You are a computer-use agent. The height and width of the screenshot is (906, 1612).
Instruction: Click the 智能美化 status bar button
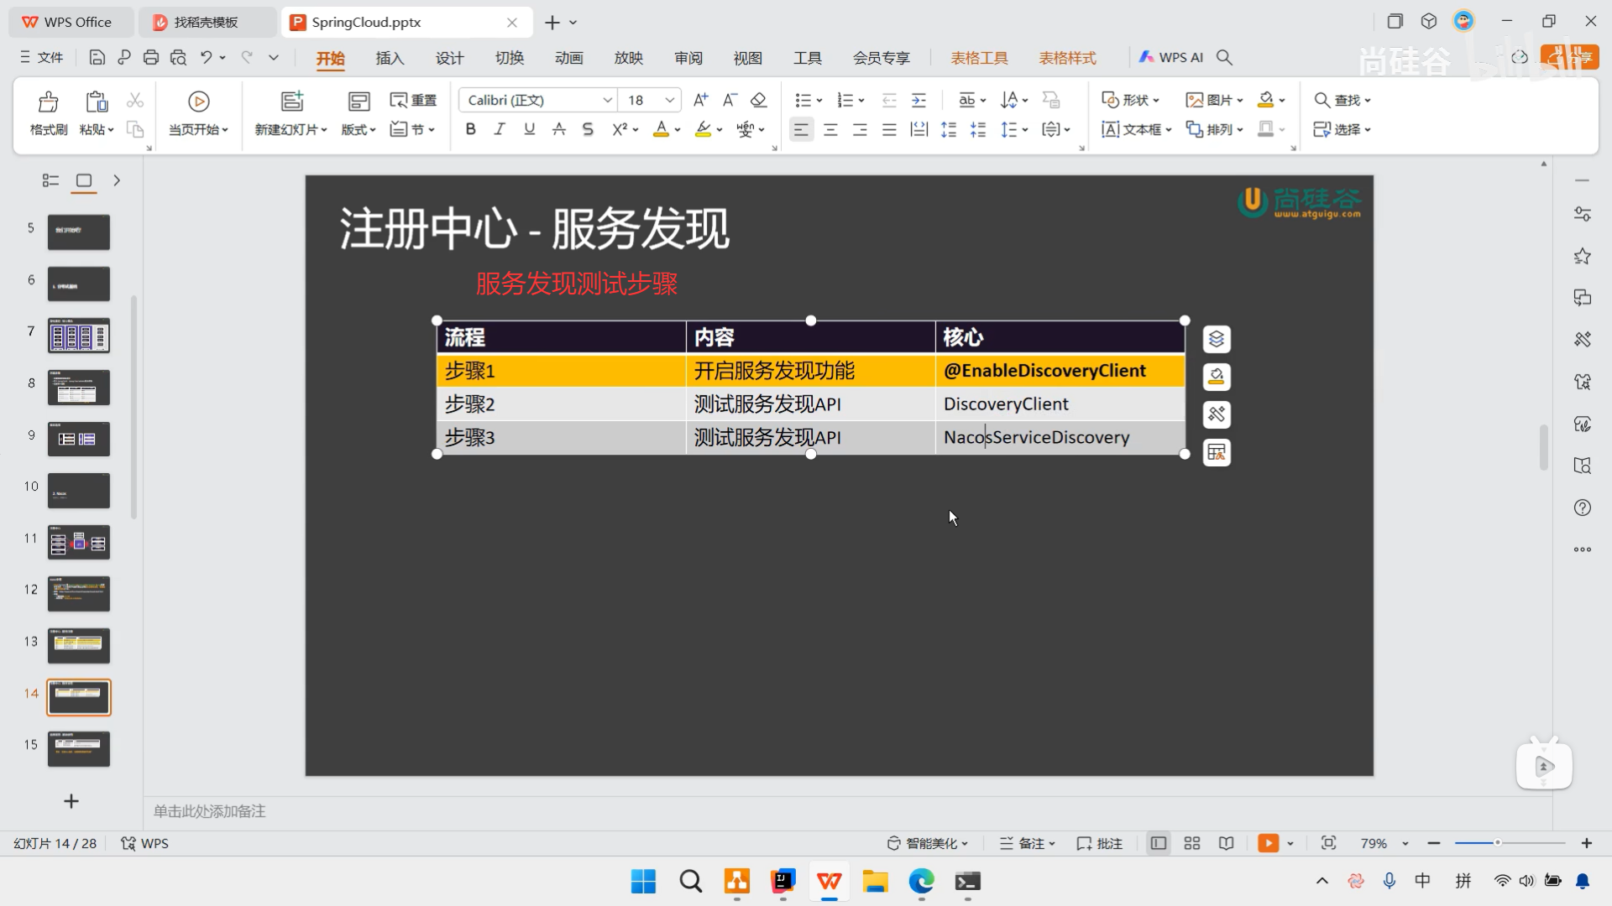928,843
